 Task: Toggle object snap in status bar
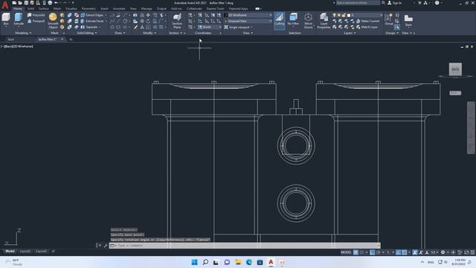coord(404,252)
